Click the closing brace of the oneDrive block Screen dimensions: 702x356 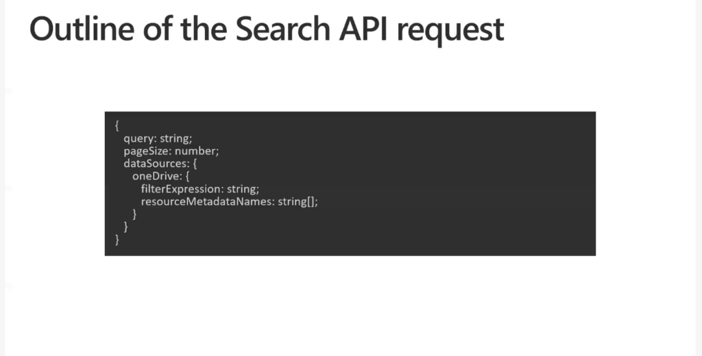coord(134,214)
